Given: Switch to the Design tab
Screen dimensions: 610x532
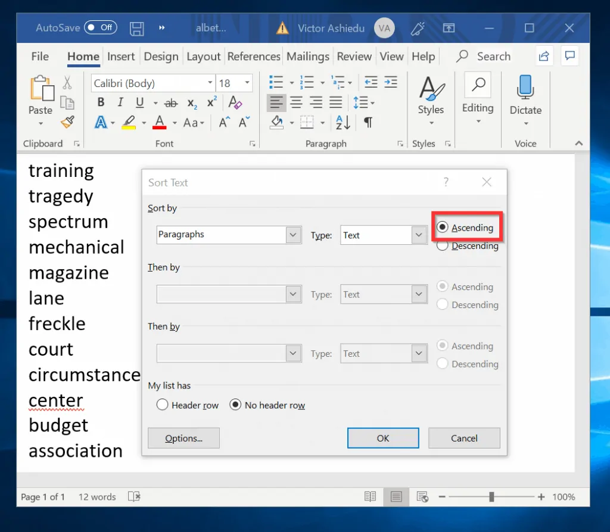Looking at the screenshot, I should point(161,57).
